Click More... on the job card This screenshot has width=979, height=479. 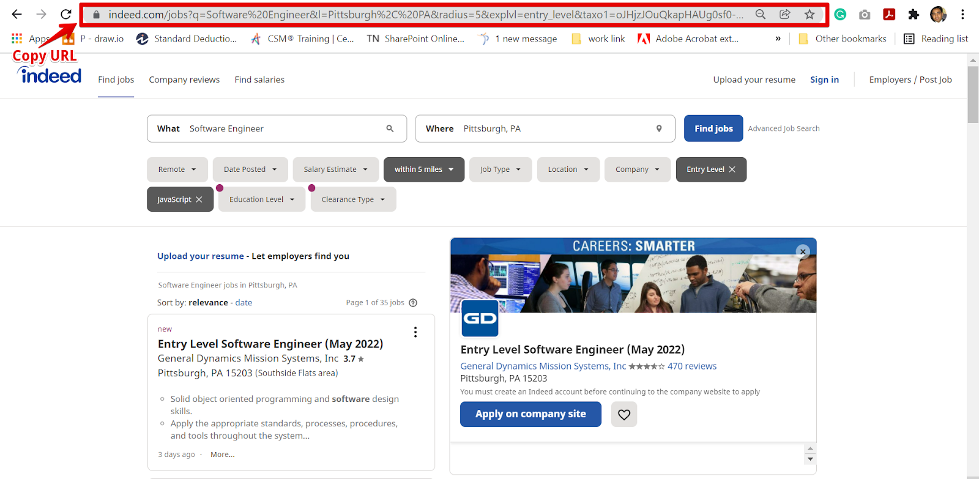click(223, 455)
